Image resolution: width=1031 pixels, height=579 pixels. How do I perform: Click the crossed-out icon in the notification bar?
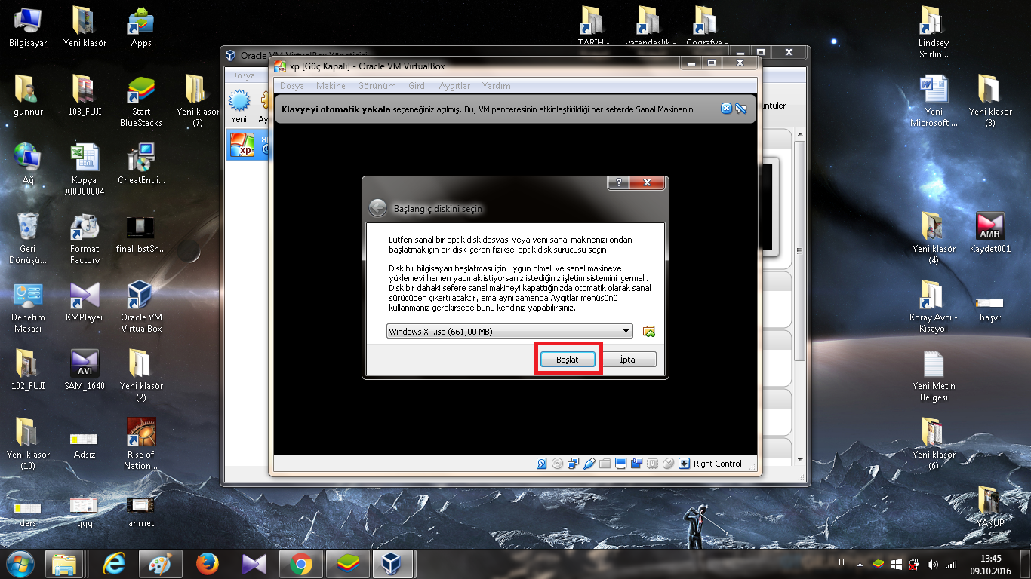tap(741, 109)
